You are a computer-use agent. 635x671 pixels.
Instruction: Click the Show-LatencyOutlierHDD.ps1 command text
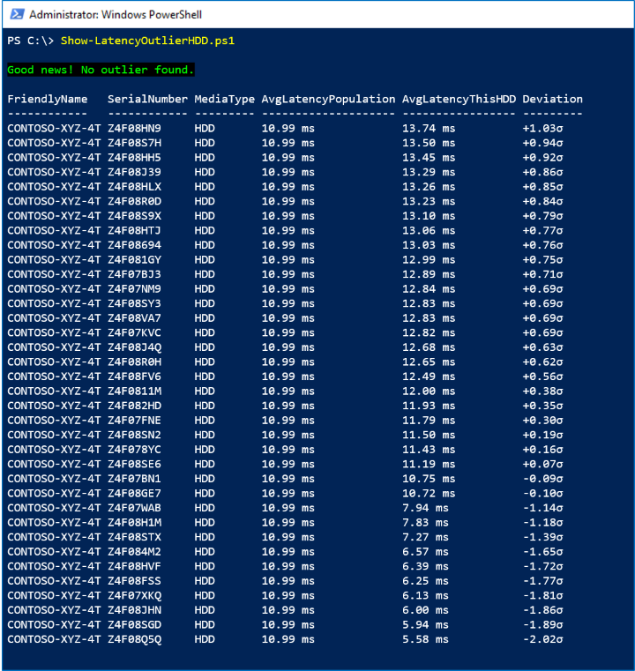pos(147,41)
